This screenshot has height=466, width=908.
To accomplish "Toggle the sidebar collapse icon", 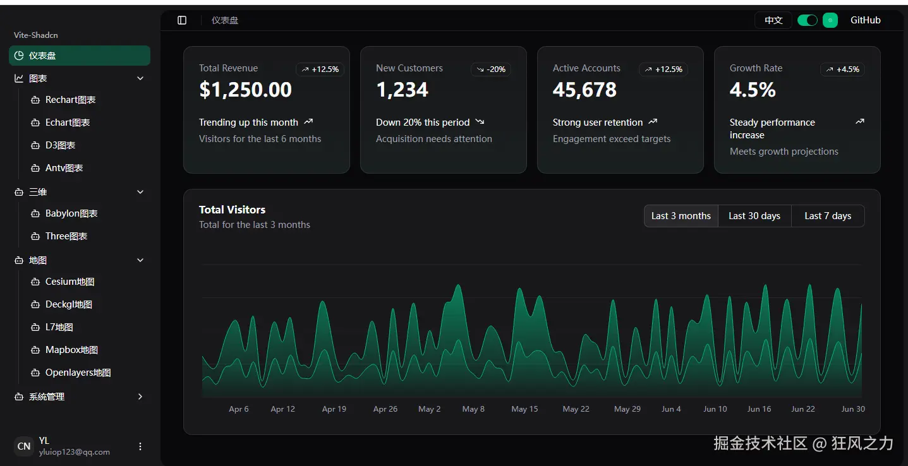I will click(181, 20).
